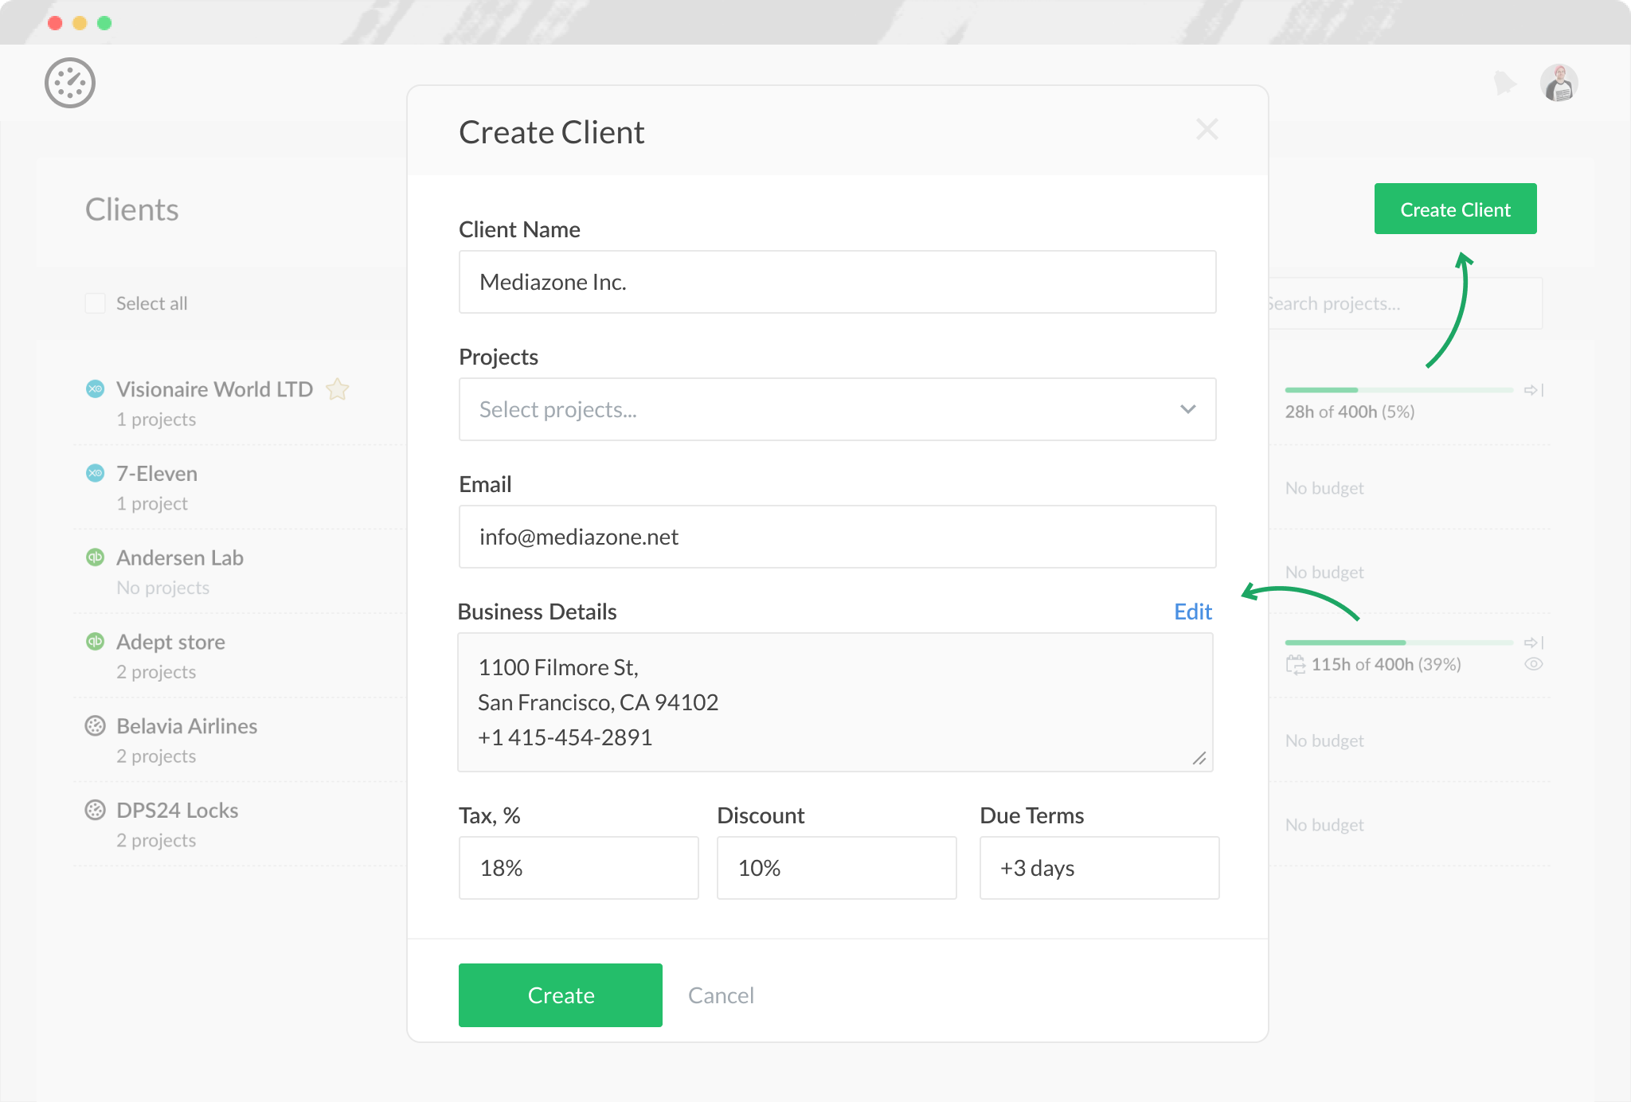Toggle the Select all checkbox
1631x1102 pixels.
(95, 303)
